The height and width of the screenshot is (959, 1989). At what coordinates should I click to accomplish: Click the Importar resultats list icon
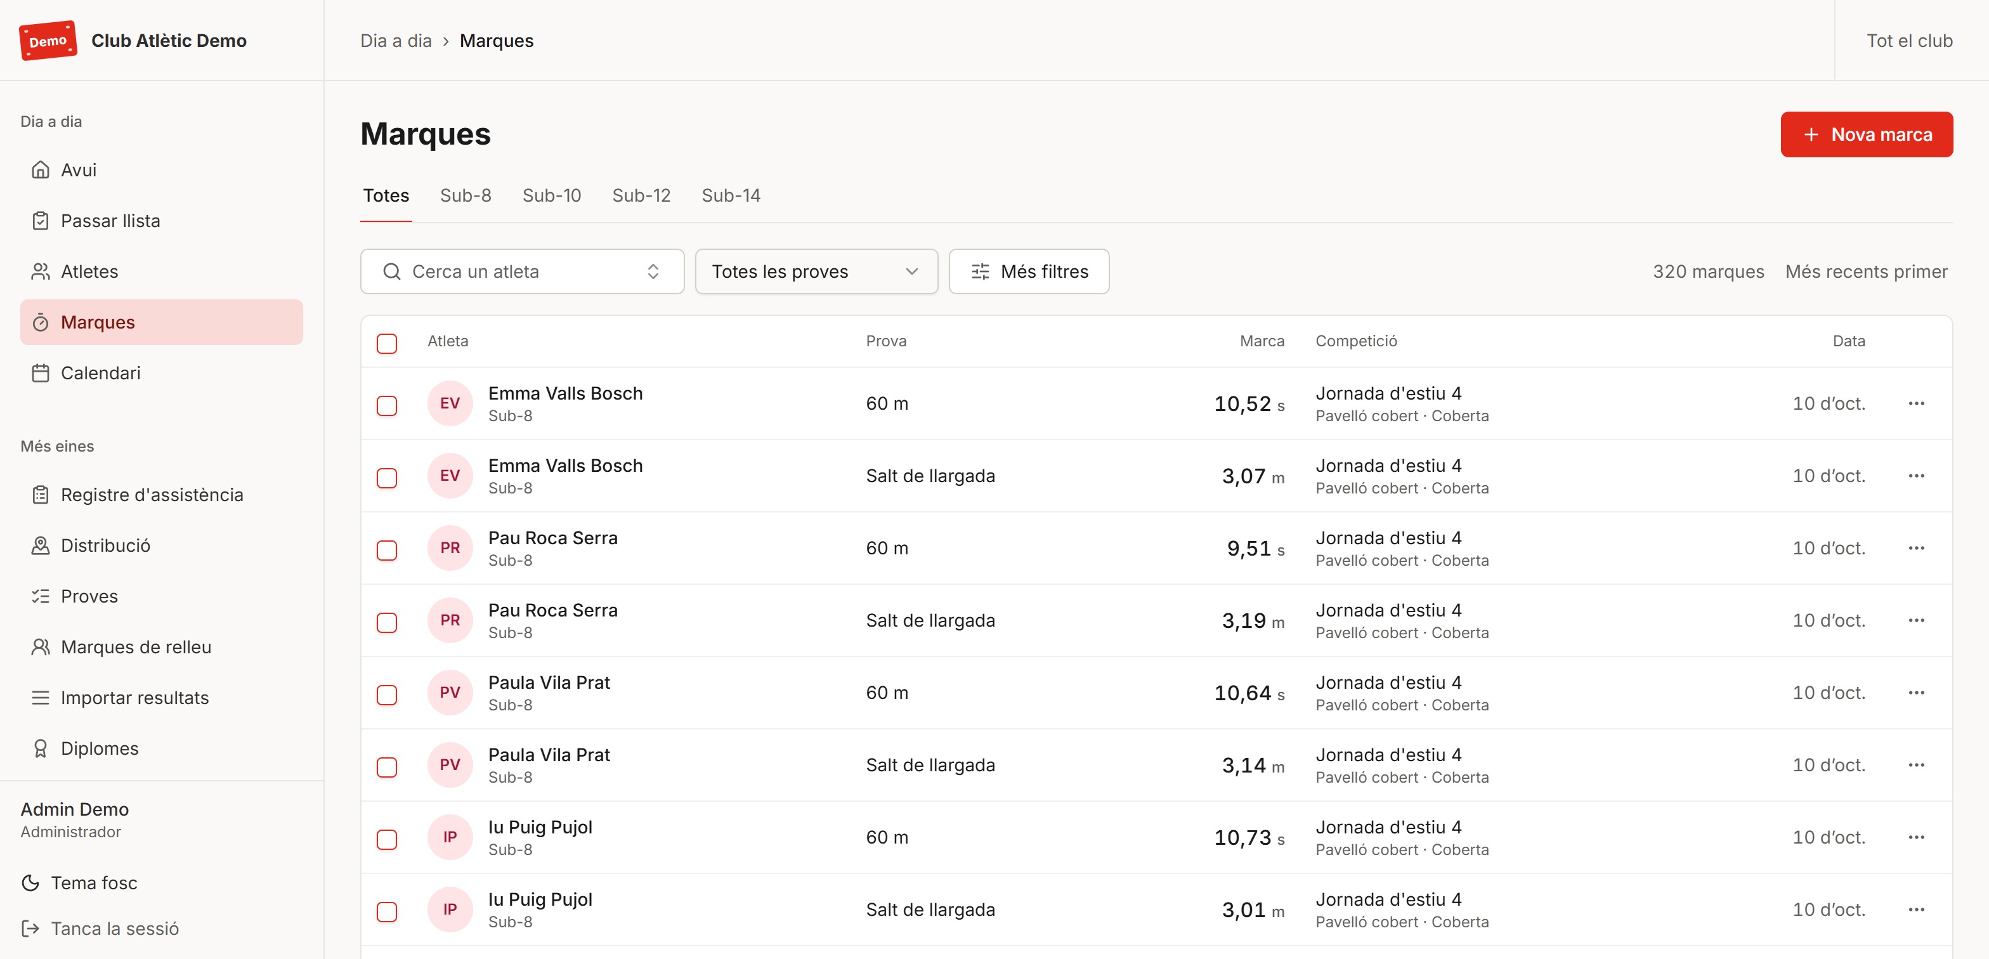click(40, 698)
